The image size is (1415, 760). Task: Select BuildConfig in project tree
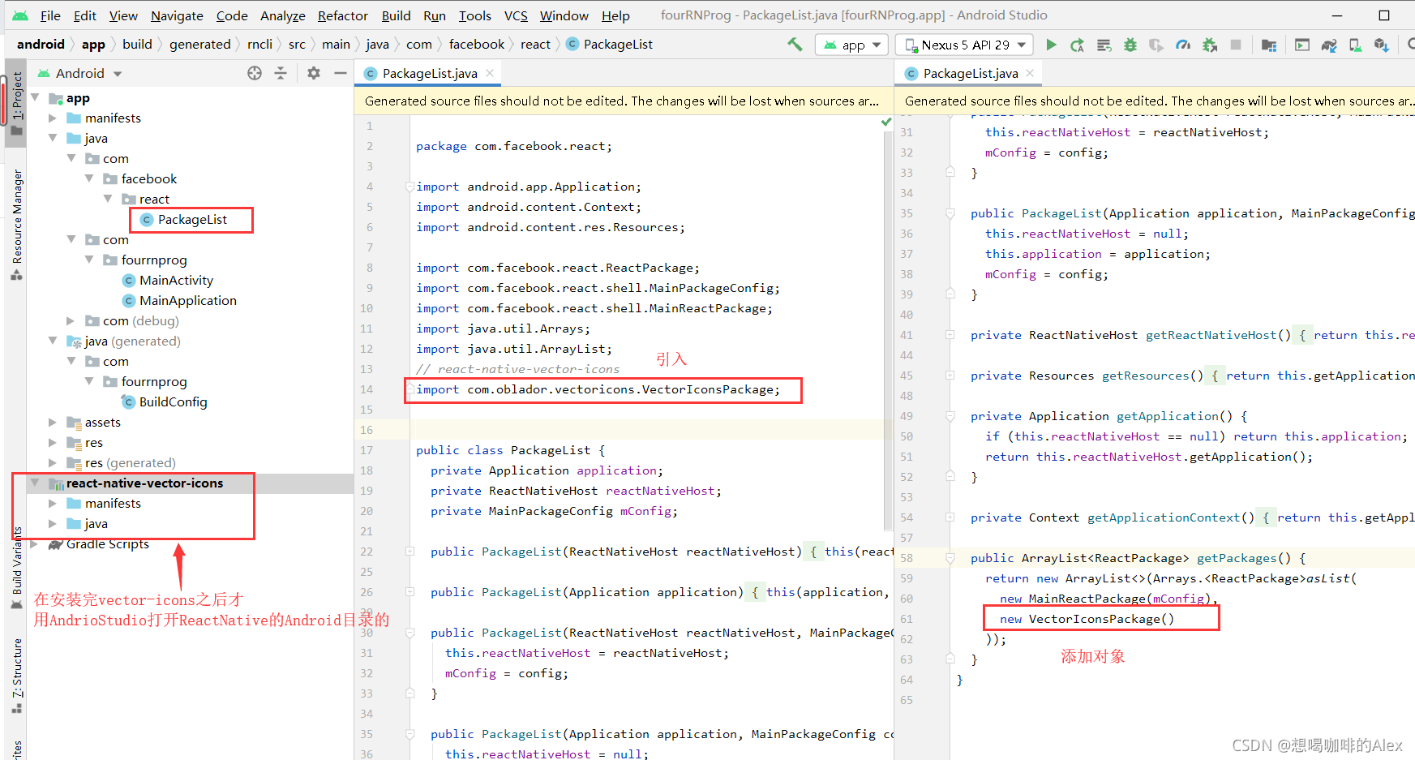tap(164, 401)
